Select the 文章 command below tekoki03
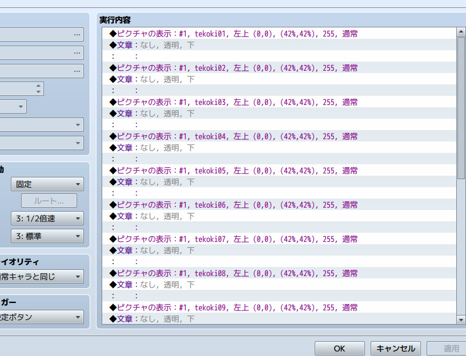Screen dimensions: 466x356 [x=155, y=114]
